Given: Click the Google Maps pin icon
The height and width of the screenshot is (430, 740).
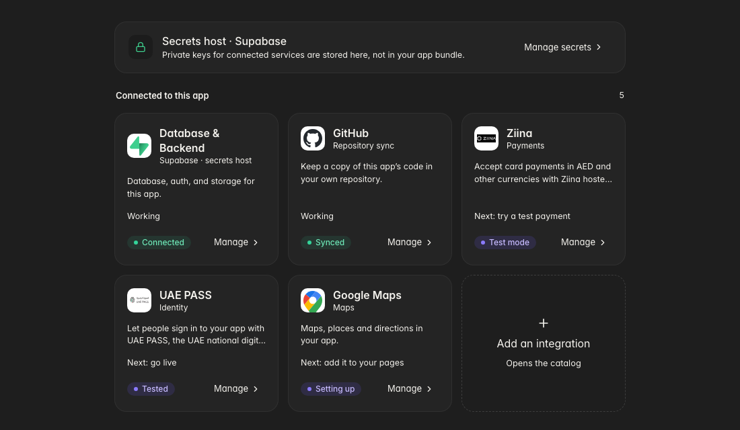Looking at the screenshot, I should (x=313, y=300).
